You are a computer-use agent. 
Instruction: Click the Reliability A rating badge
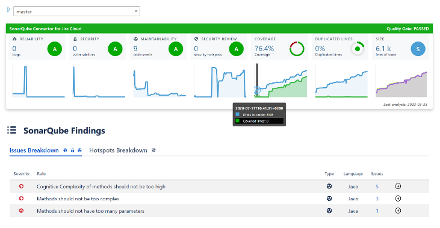(54, 49)
